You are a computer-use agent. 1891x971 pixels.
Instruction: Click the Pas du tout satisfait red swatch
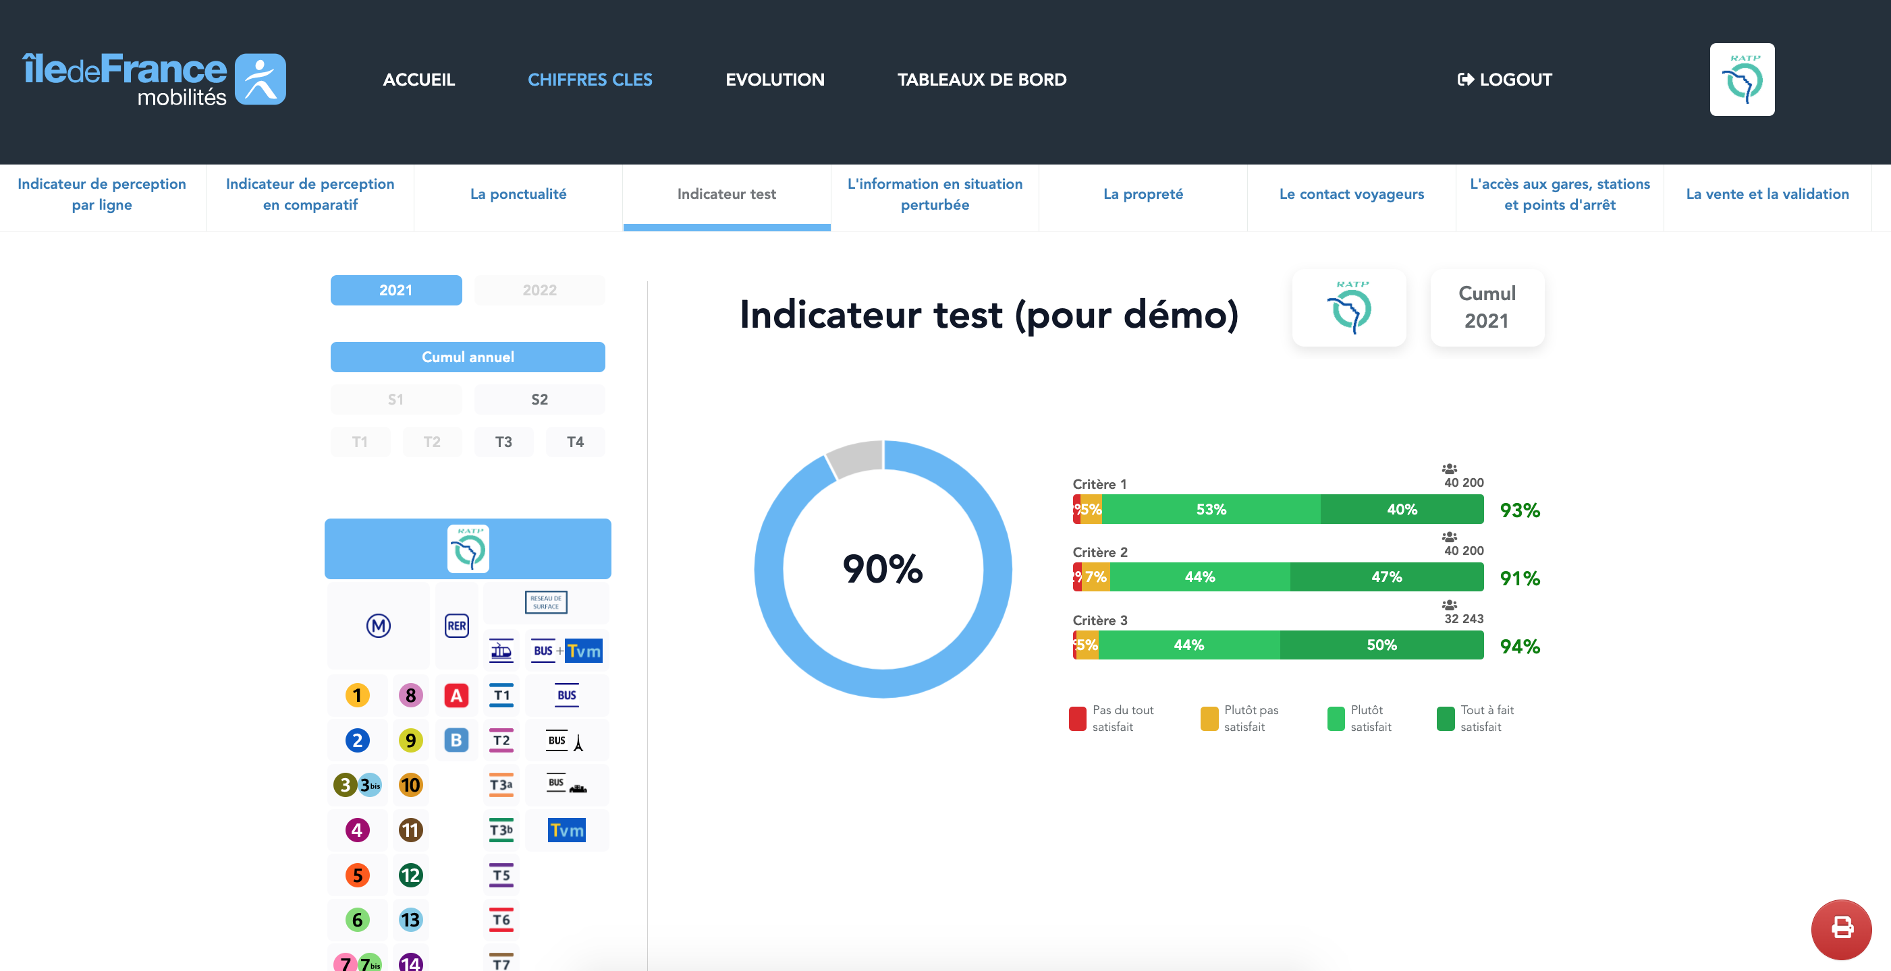click(x=1077, y=718)
